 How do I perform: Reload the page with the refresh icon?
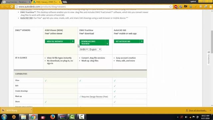(12, 7)
